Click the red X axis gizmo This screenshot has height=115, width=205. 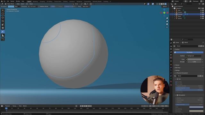(168, 13)
